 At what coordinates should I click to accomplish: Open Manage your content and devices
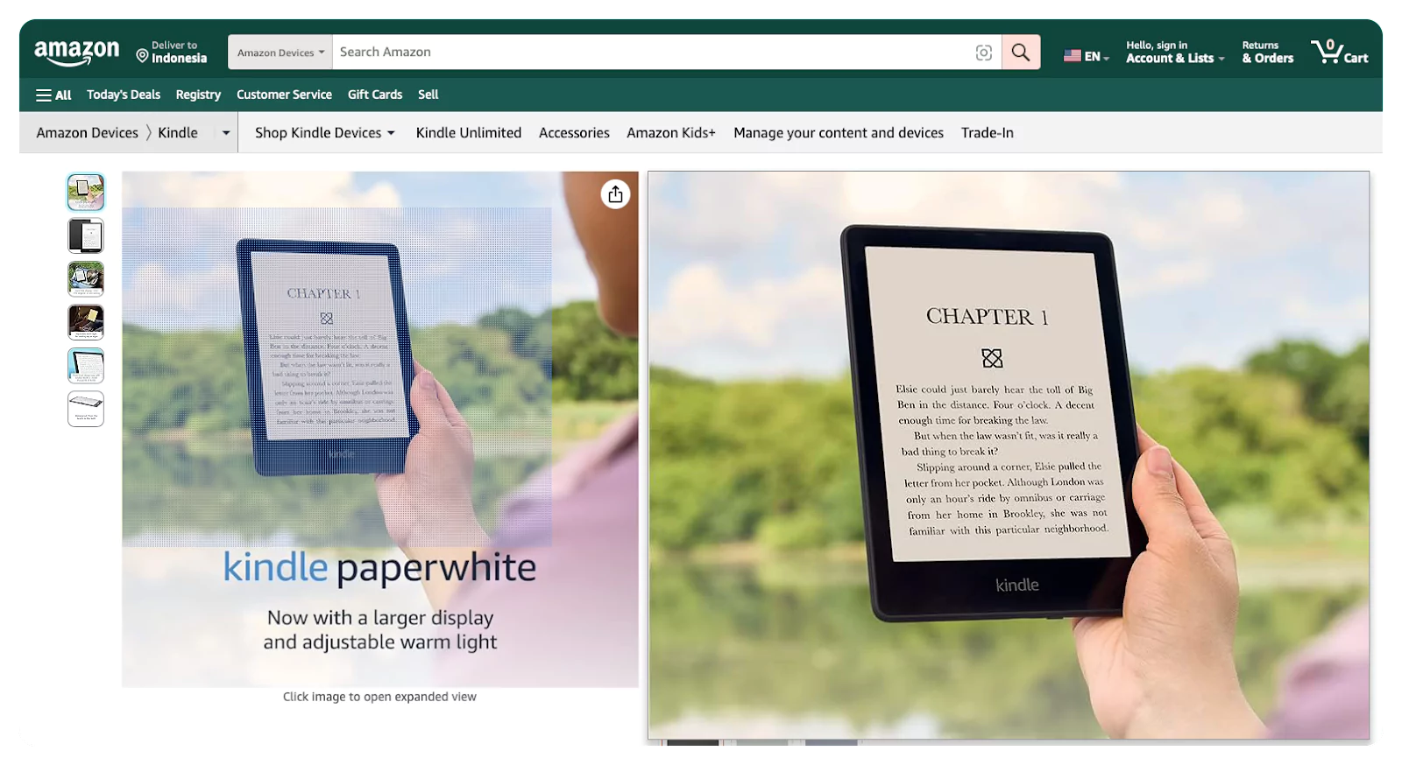click(839, 133)
